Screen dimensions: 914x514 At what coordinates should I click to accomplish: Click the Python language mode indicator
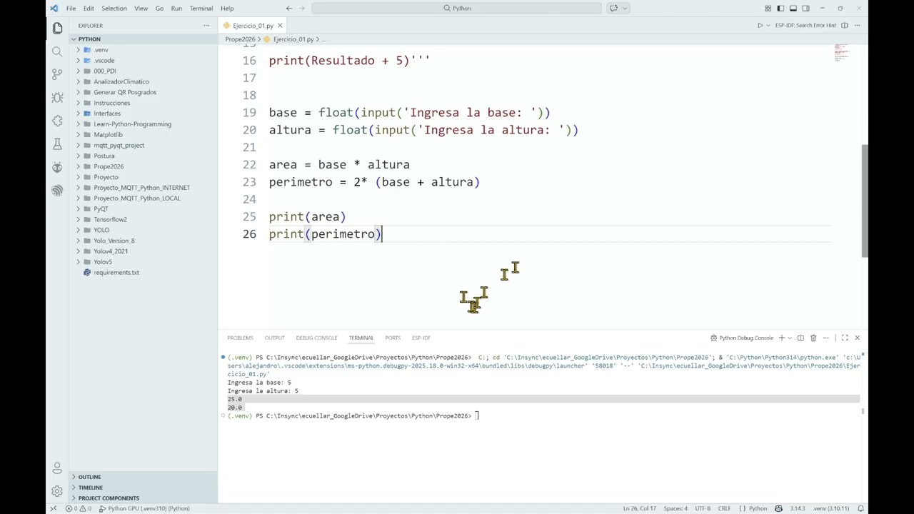click(758, 508)
